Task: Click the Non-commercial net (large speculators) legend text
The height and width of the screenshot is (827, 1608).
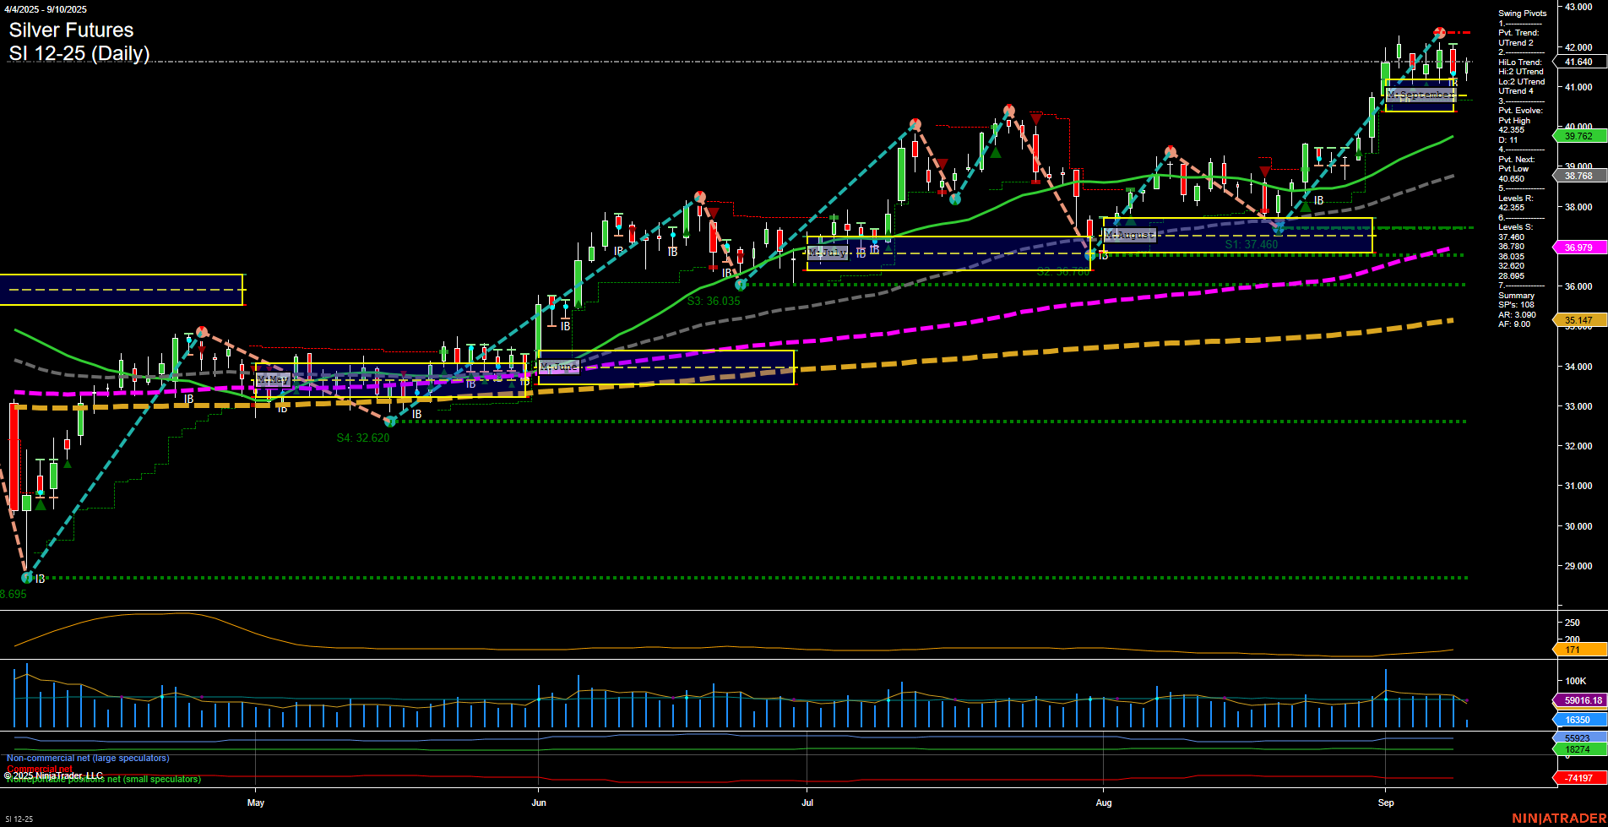Action: click(87, 759)
